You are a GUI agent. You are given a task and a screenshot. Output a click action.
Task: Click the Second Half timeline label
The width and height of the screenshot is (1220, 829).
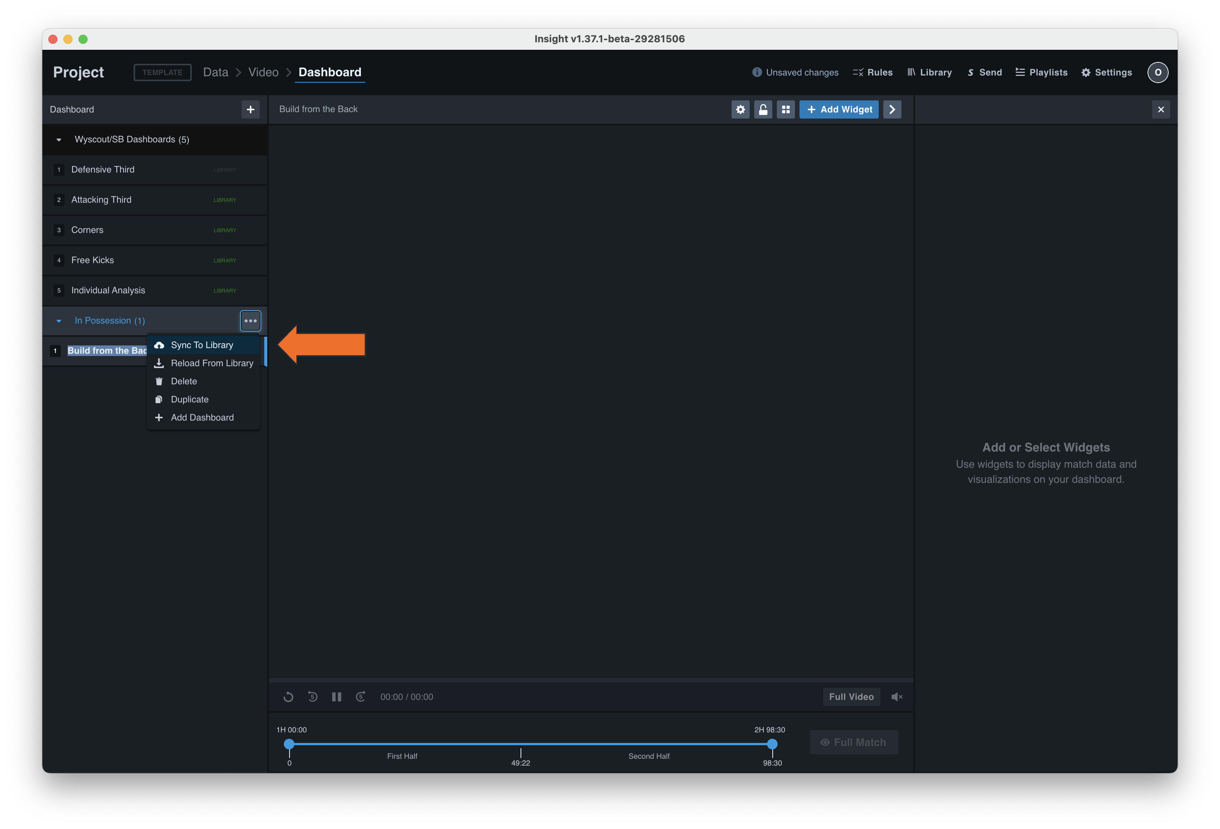click(x=649, y=756)
